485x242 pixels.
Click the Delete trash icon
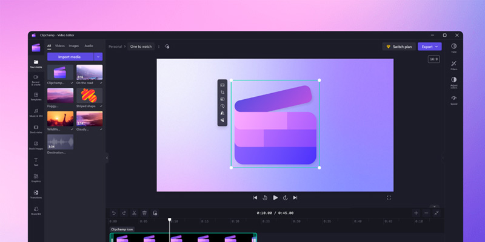[x=144, y=213]
